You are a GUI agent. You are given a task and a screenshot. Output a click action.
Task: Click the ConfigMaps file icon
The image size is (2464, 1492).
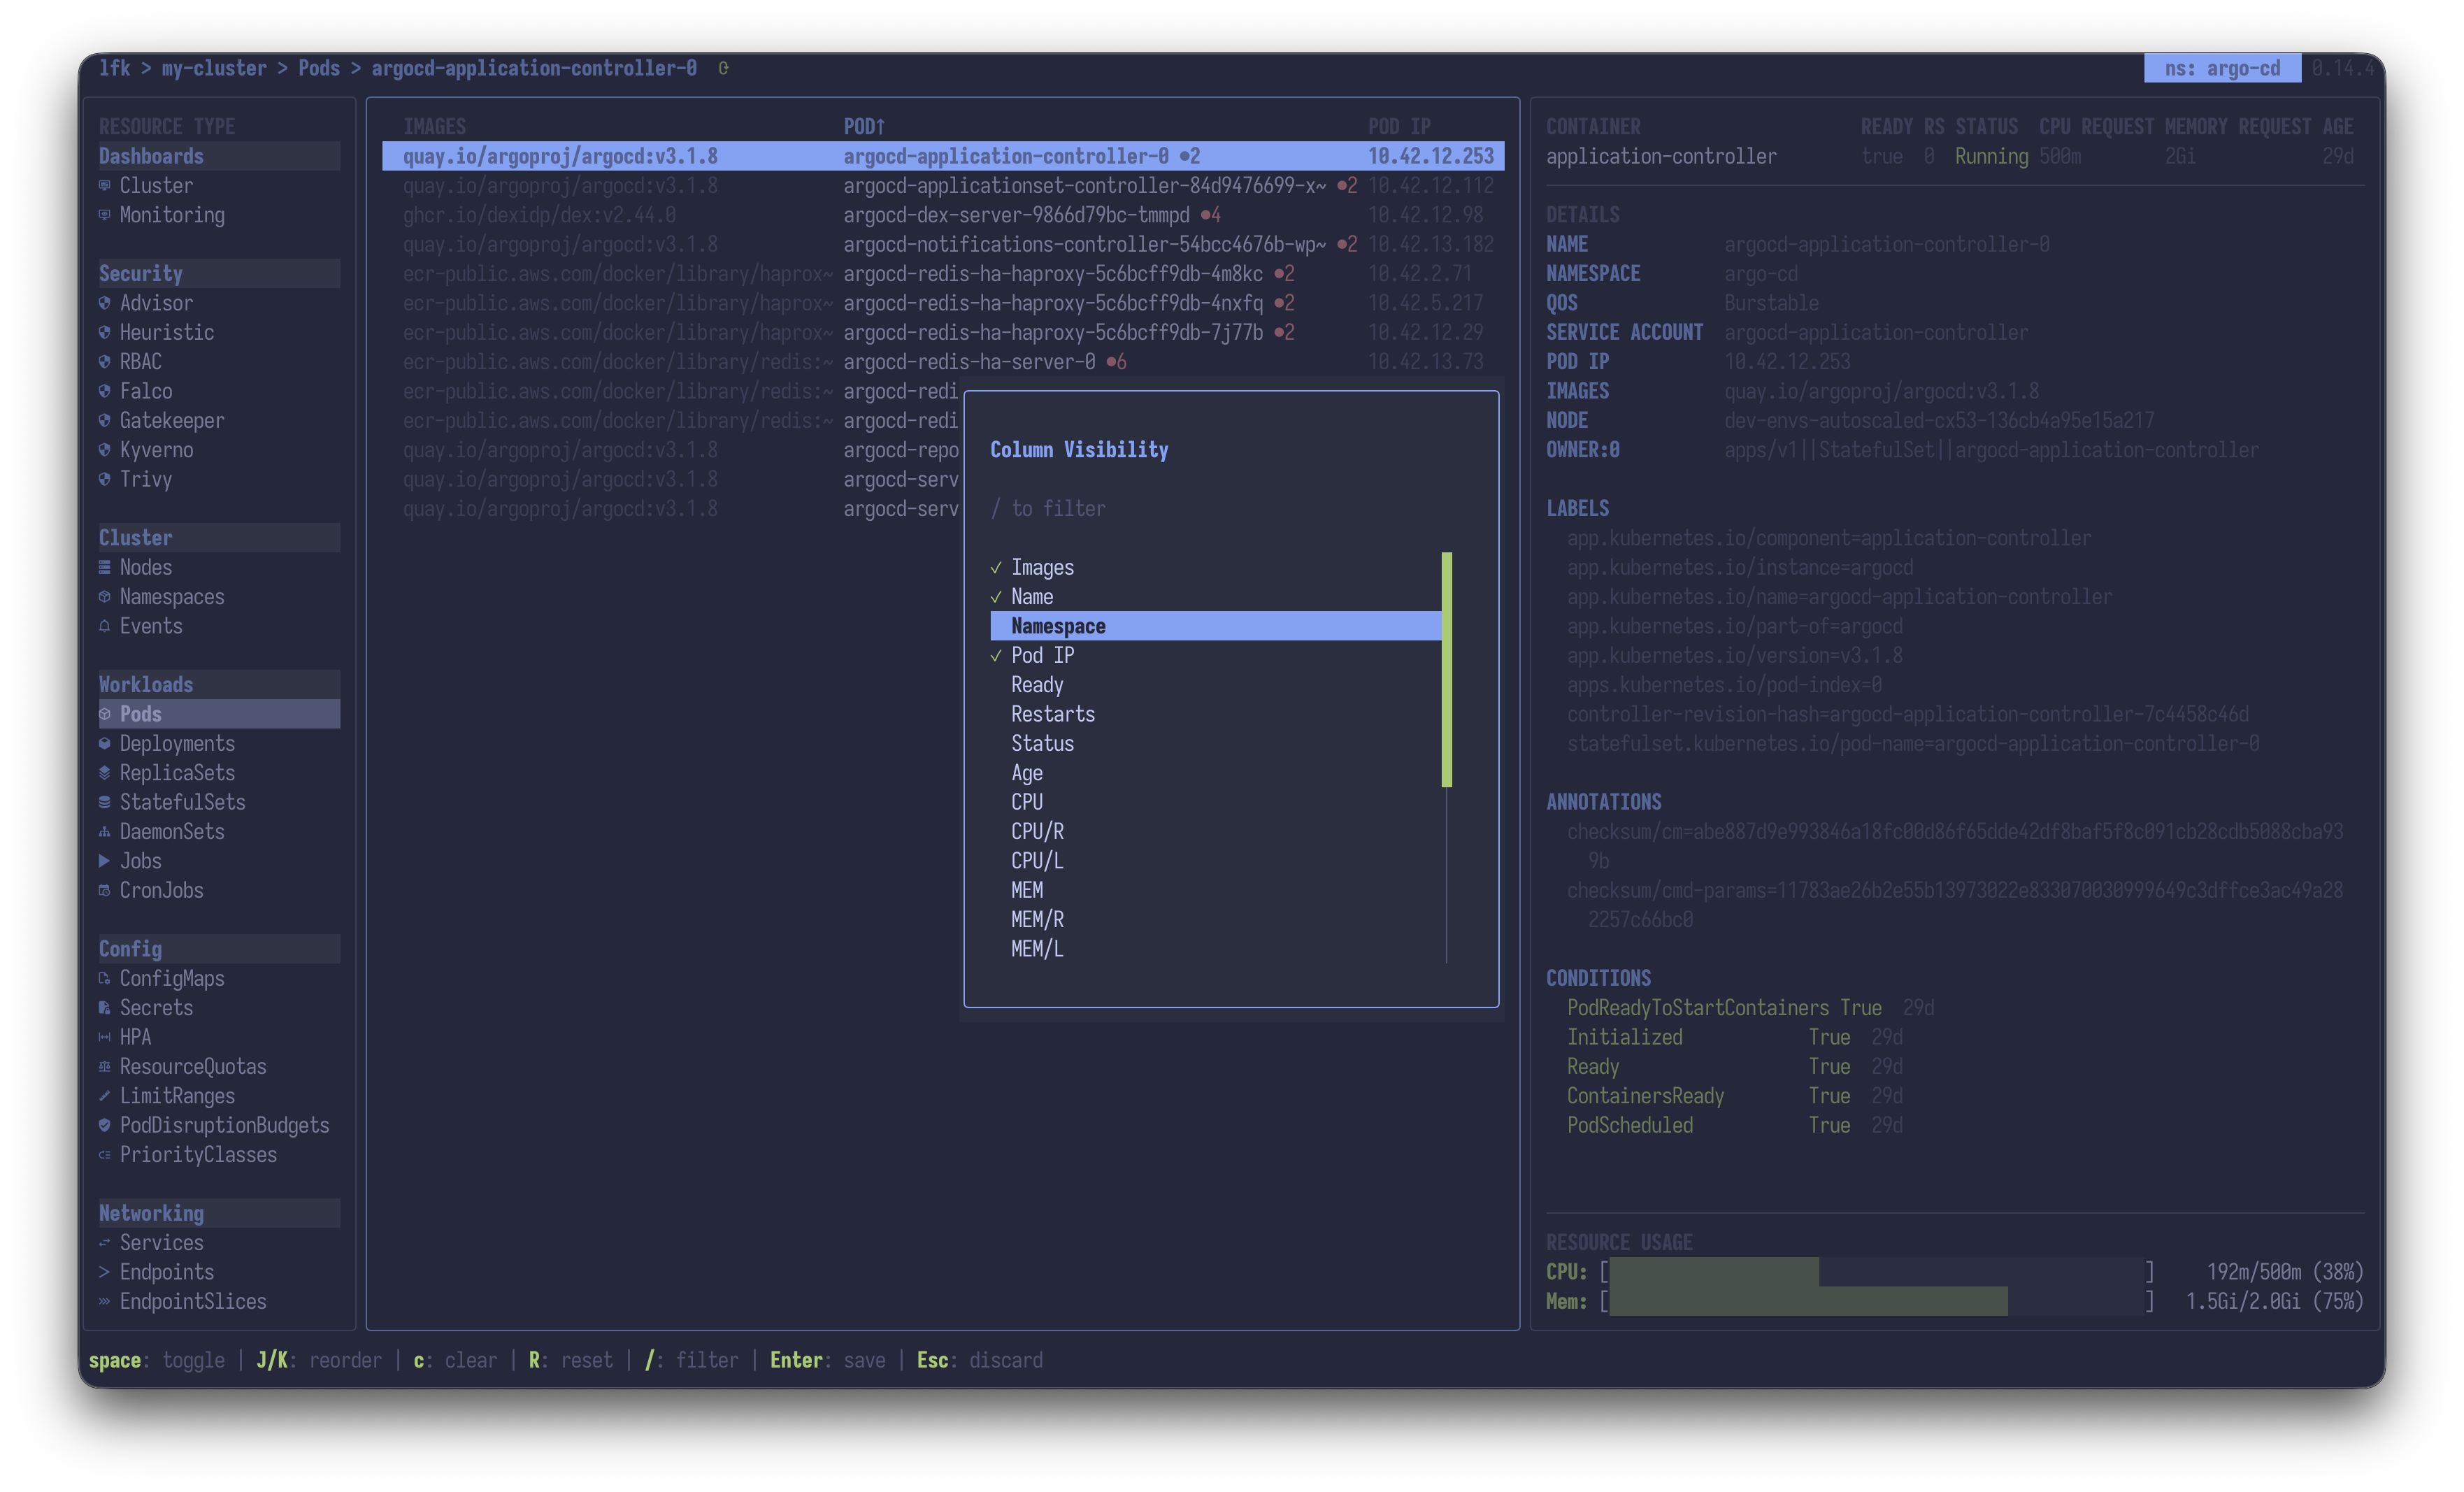point(104,978)
